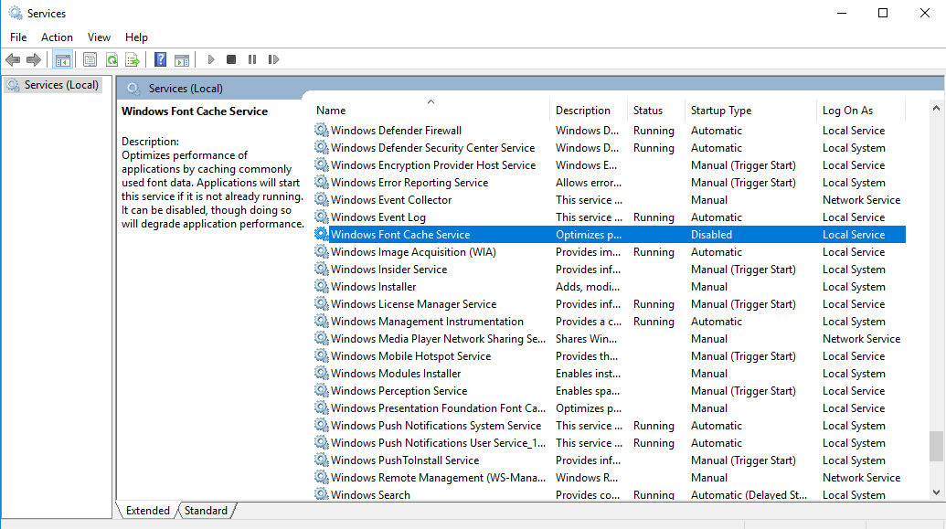The height and width of the screenshot is (529, 946).
Task: Click gear icon beside Windows Event Log
Action: click(322, 217)
